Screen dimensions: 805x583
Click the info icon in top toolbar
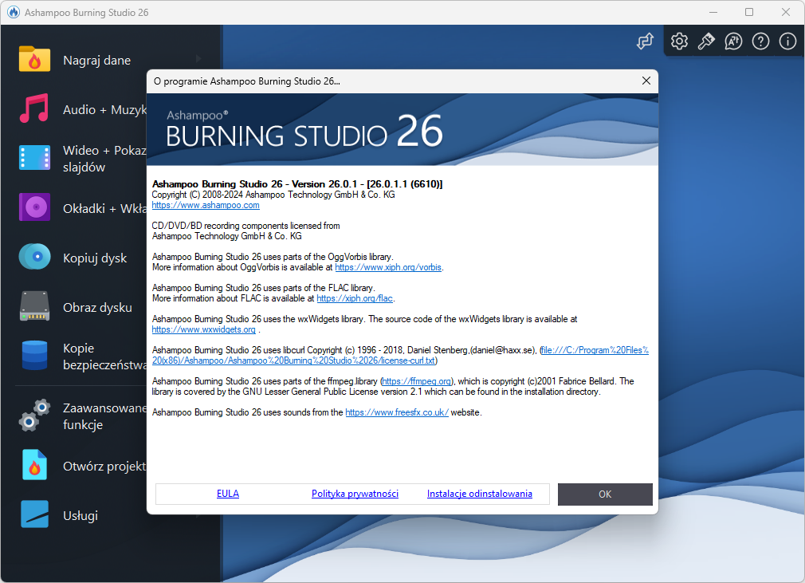pos(788,41)
